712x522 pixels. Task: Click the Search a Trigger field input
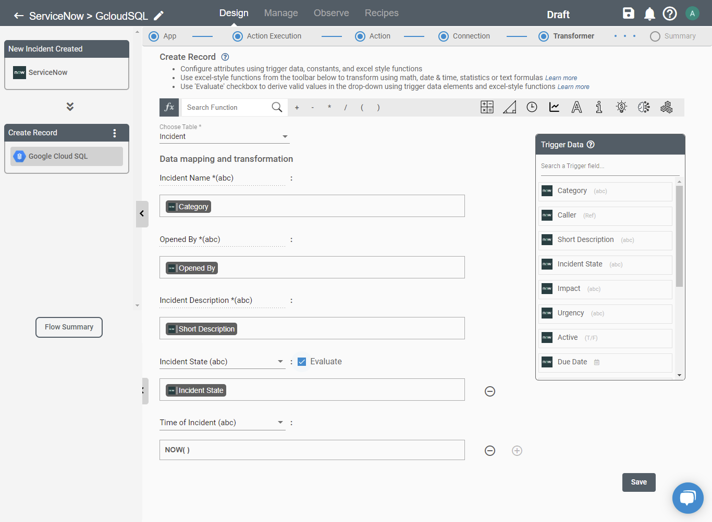pos(610,166)
